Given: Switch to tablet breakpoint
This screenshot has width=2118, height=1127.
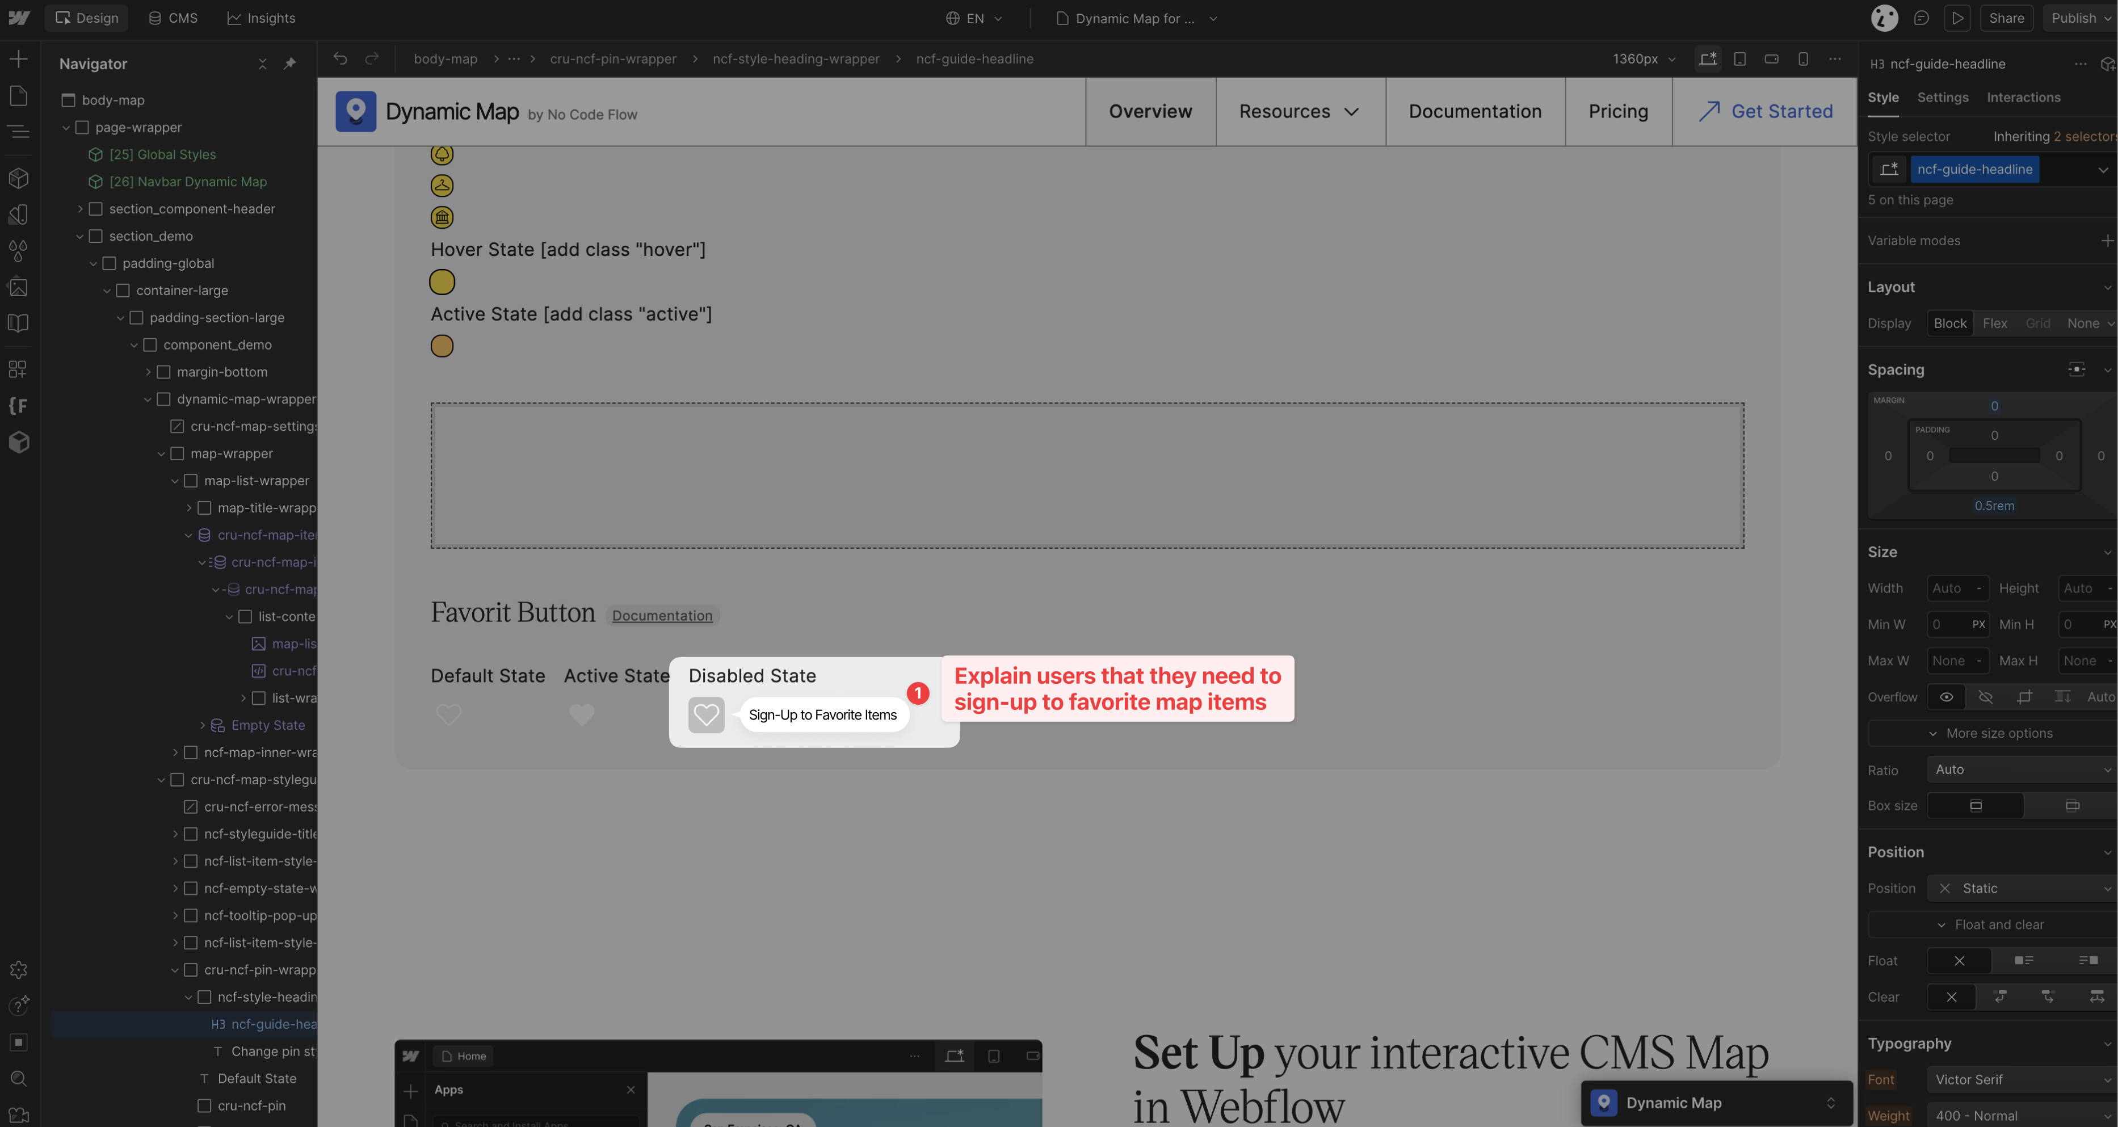Looking at the screenshot, I should (x=1740, y=58).
